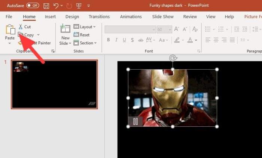Click Decrease List Level icon
This screenshot has width=262, height=158.
[x=237, y=29]
